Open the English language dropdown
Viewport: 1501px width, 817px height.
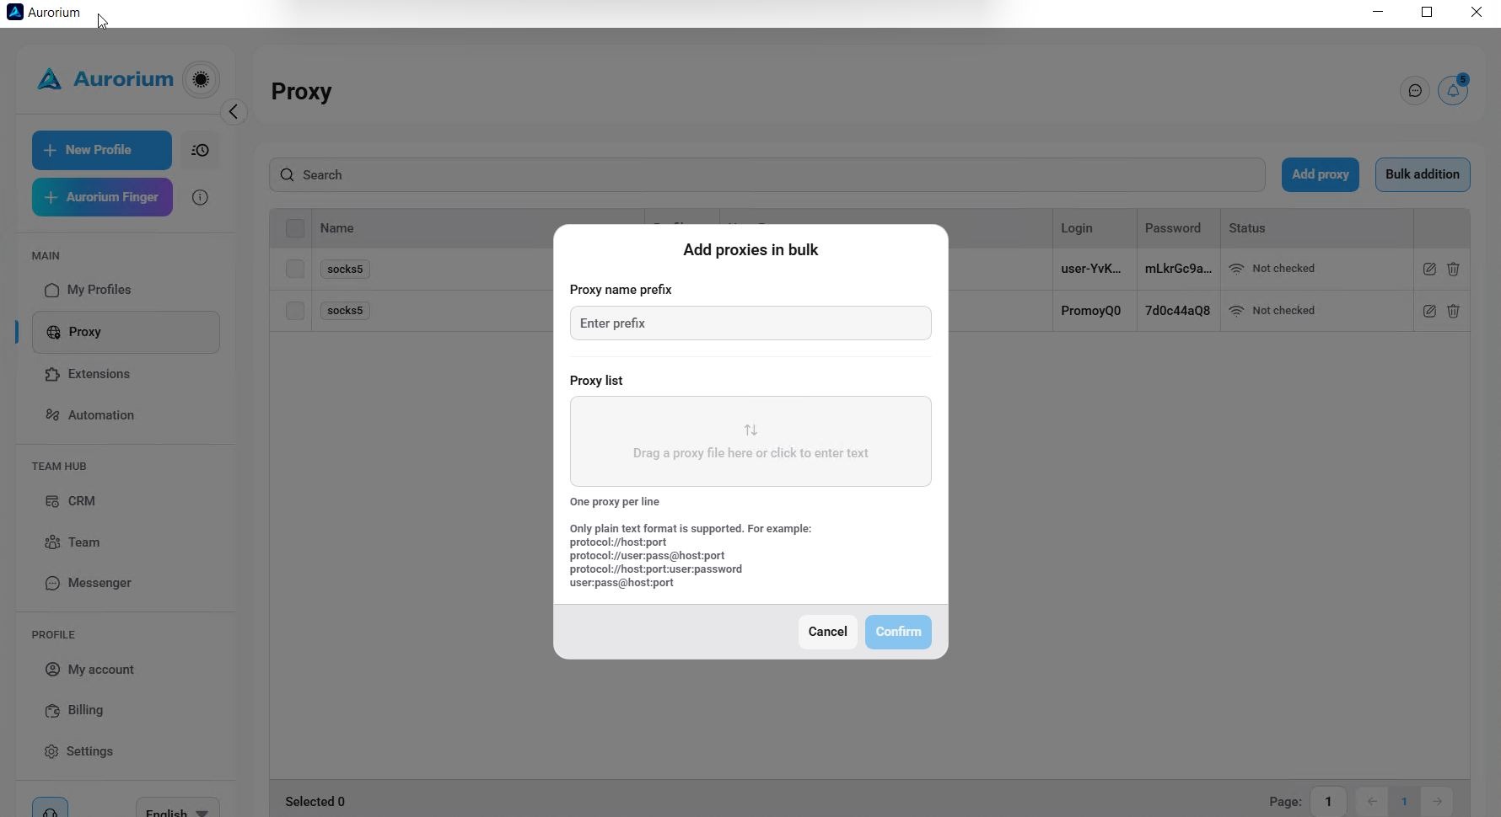click(x=177, y=809)
